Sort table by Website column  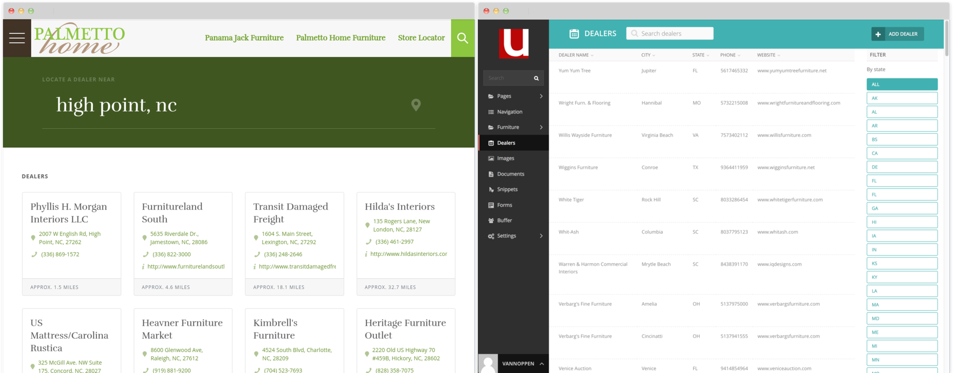point(768,55)
